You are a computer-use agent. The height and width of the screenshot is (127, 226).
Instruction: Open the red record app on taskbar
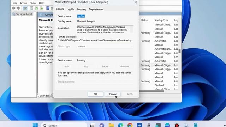(177, 125)
